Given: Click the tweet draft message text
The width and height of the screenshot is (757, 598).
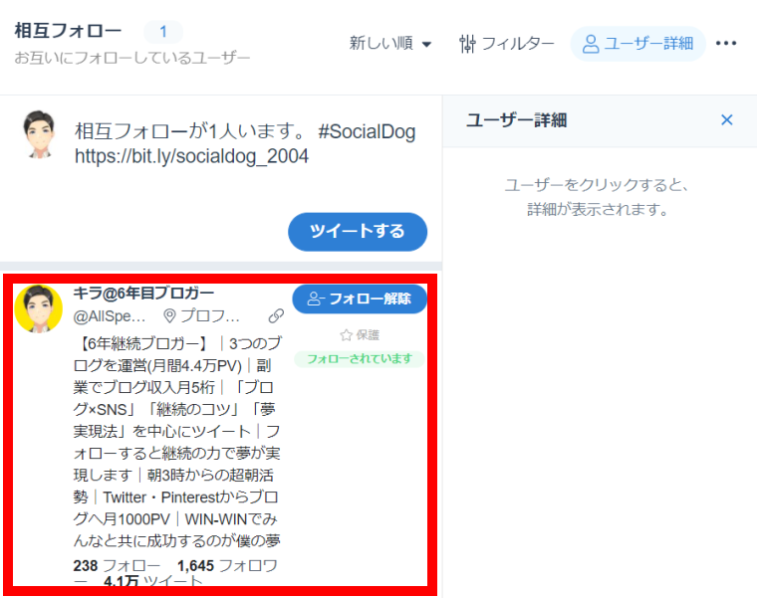Looking at the screenshot, I should point(245,132).
